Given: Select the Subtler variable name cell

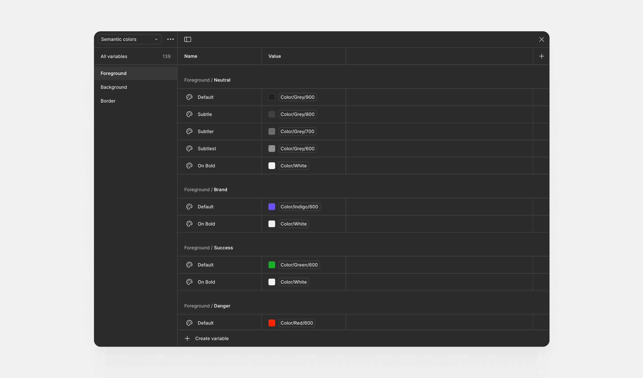Looking at the screenshot, I should 206,131.
